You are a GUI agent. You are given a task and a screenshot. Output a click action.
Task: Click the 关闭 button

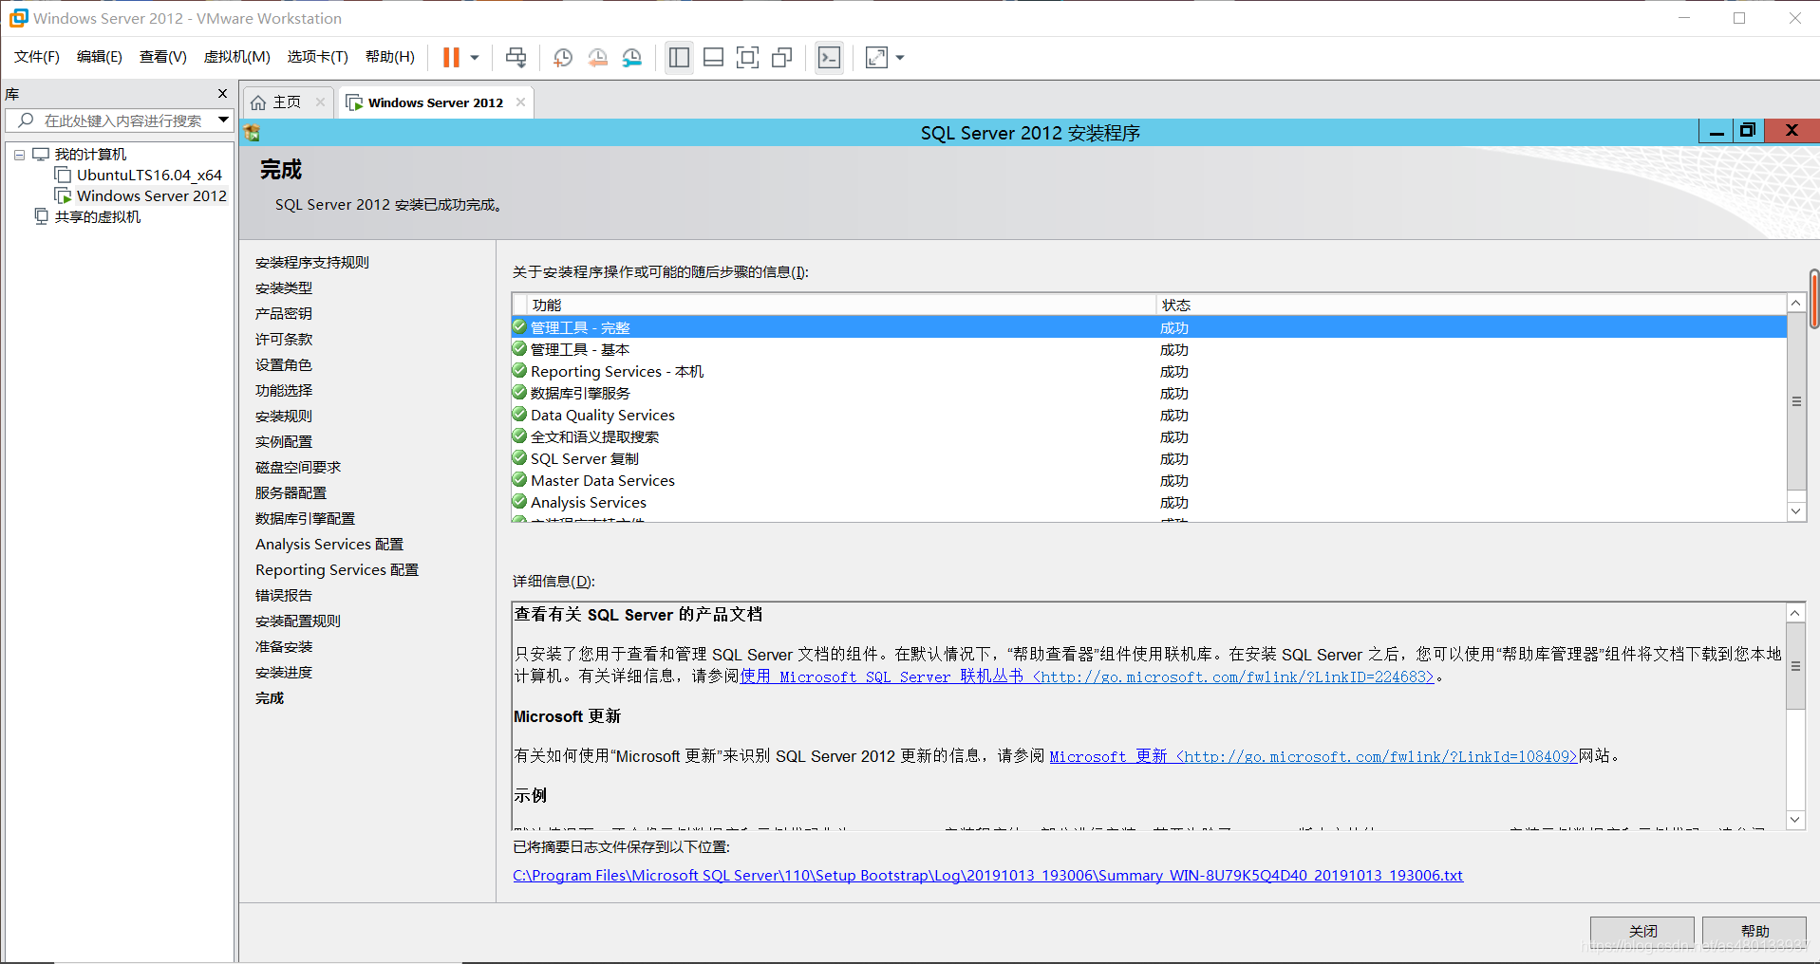click(1642, 931)
